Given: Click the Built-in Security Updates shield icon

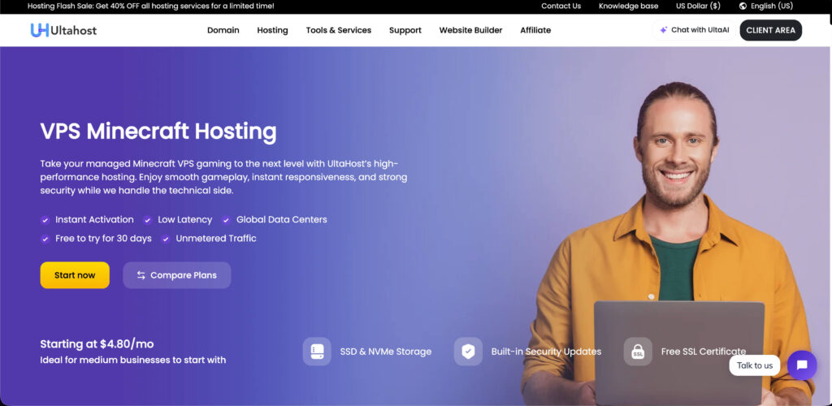Looking at the screenshot, I should (x=468, y=352).
